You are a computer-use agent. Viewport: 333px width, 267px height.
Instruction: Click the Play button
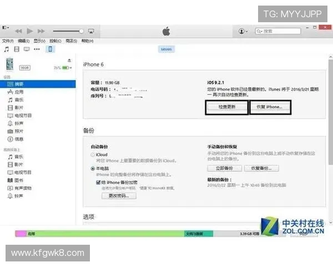pyautogui.click(x=30, y=31)
